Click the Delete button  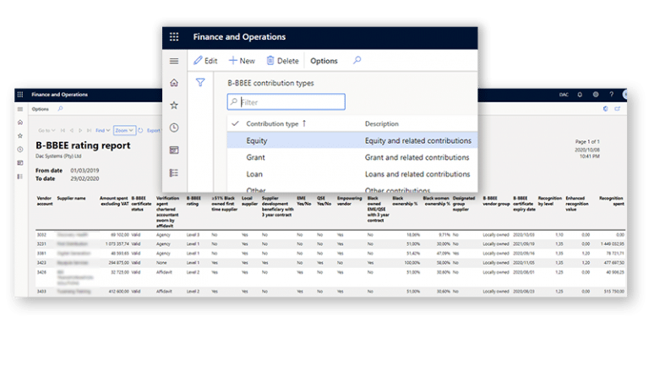click(282, 61)
